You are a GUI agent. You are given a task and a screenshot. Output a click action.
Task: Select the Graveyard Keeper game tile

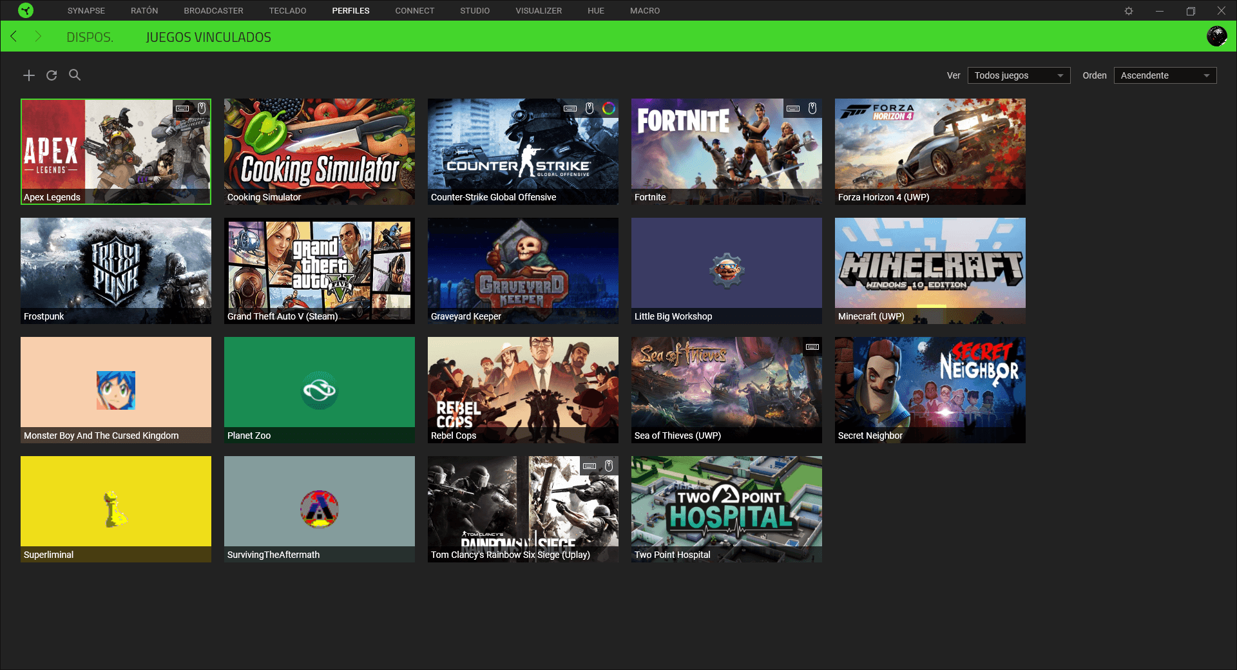(523, 271)
